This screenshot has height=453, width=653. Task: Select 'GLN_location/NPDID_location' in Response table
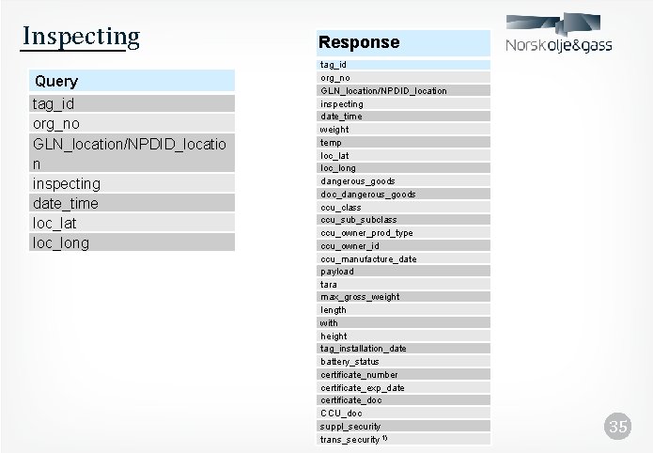[x=403, y=90]
